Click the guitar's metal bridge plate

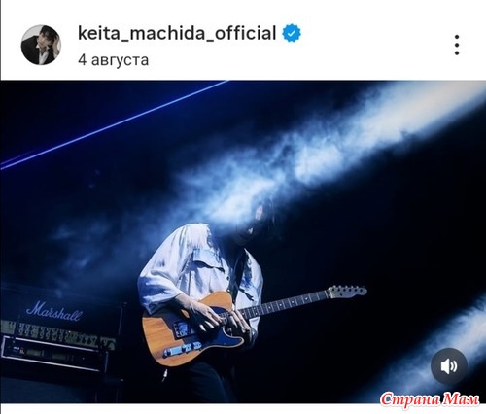[x=183, y=351]
